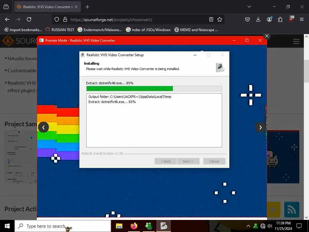Open the Firefox account icon
This screenshot has width=309, height=232.
(x=269, y=19)
